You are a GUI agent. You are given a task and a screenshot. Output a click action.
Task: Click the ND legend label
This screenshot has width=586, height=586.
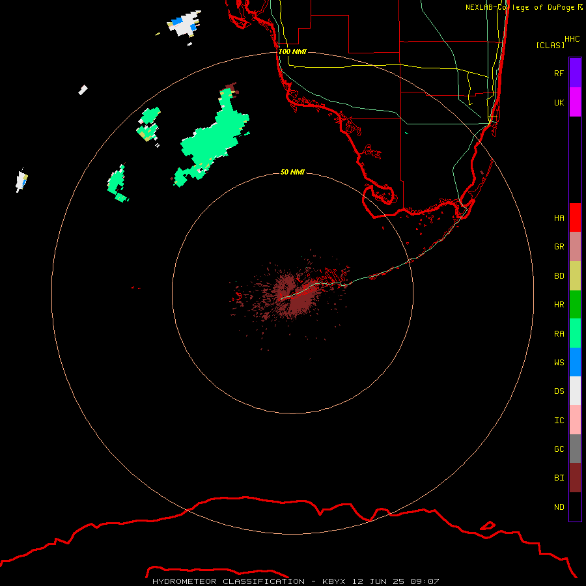559,507
